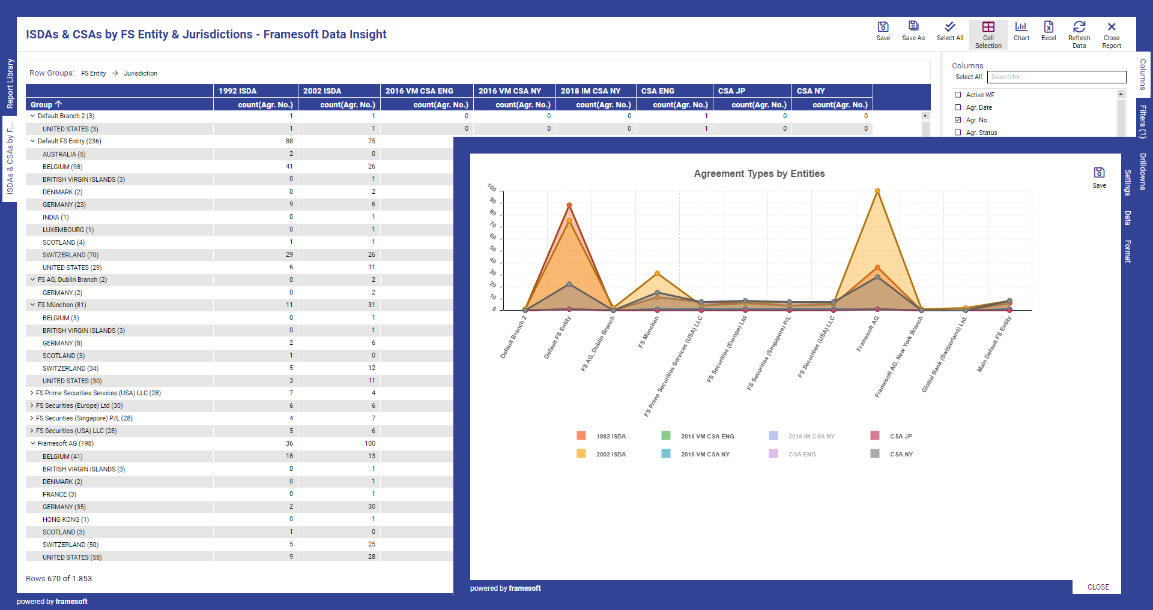The width and height of the screenshot is (1153, 610).
Task: Click the FS Entity row group chip
Action: 94,73
